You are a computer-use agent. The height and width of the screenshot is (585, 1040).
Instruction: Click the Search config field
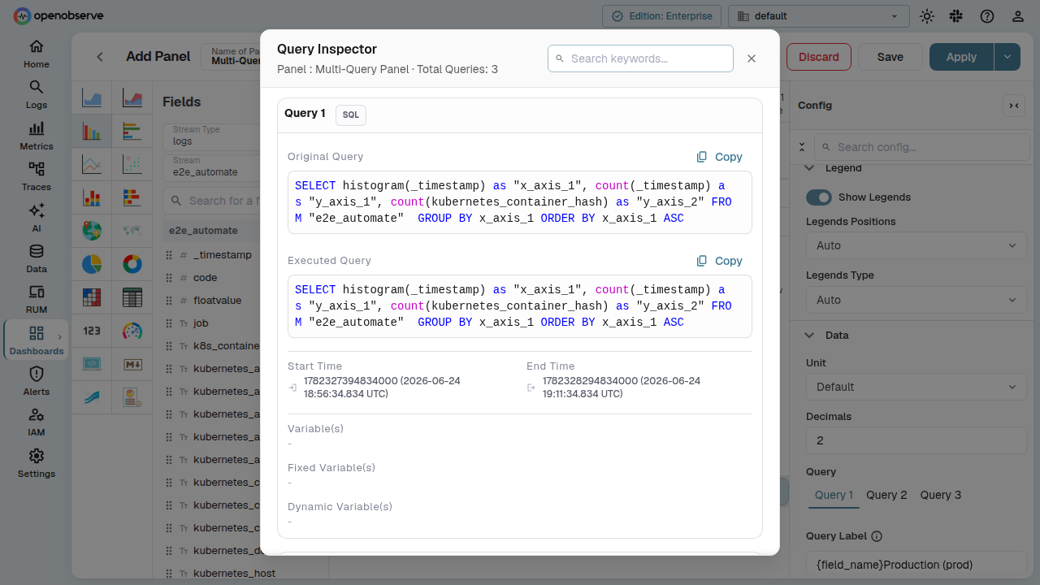[922, 147]
